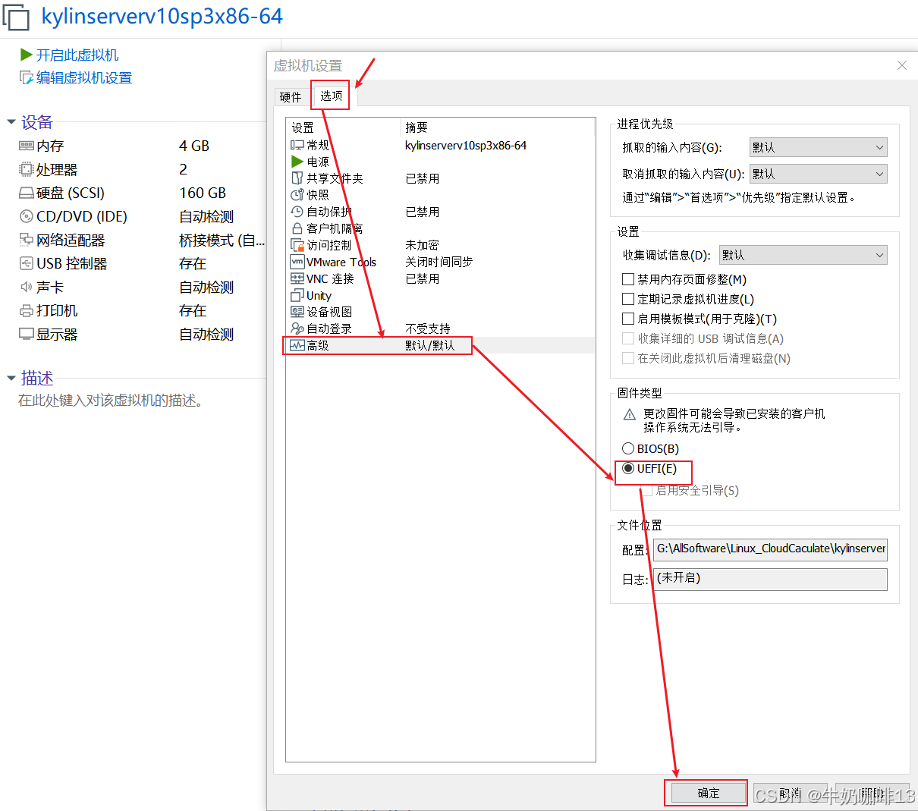Image resolution: width=918 pixels, height=811 pixels.
Task: Click the 关闭时间同步 summary value
Action: [439, 262]
